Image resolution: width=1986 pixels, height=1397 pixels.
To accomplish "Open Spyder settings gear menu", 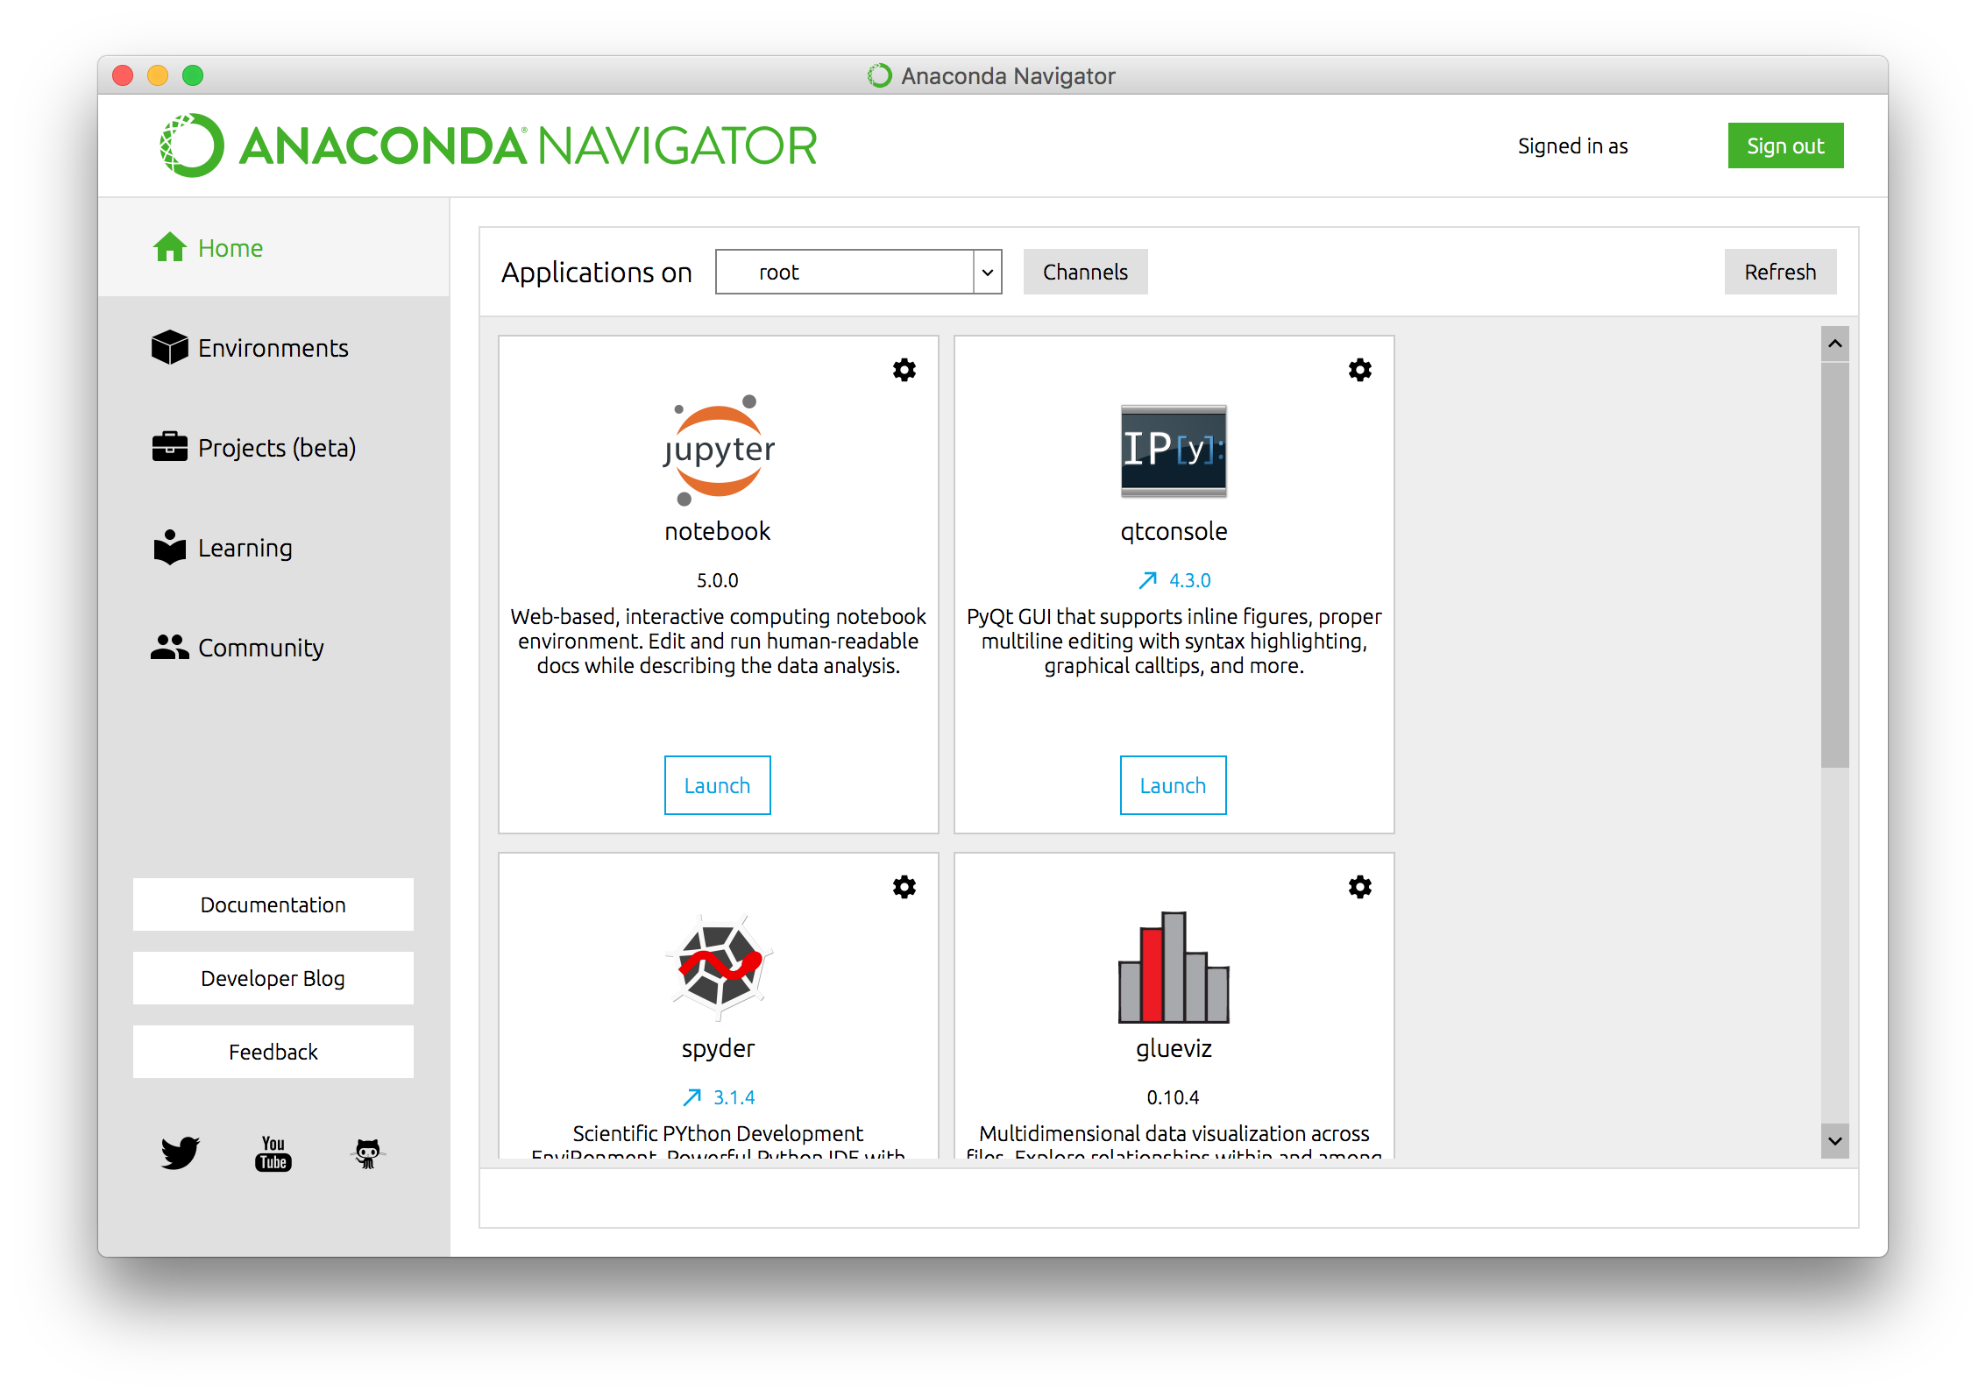I will click(x=907, y=886).
